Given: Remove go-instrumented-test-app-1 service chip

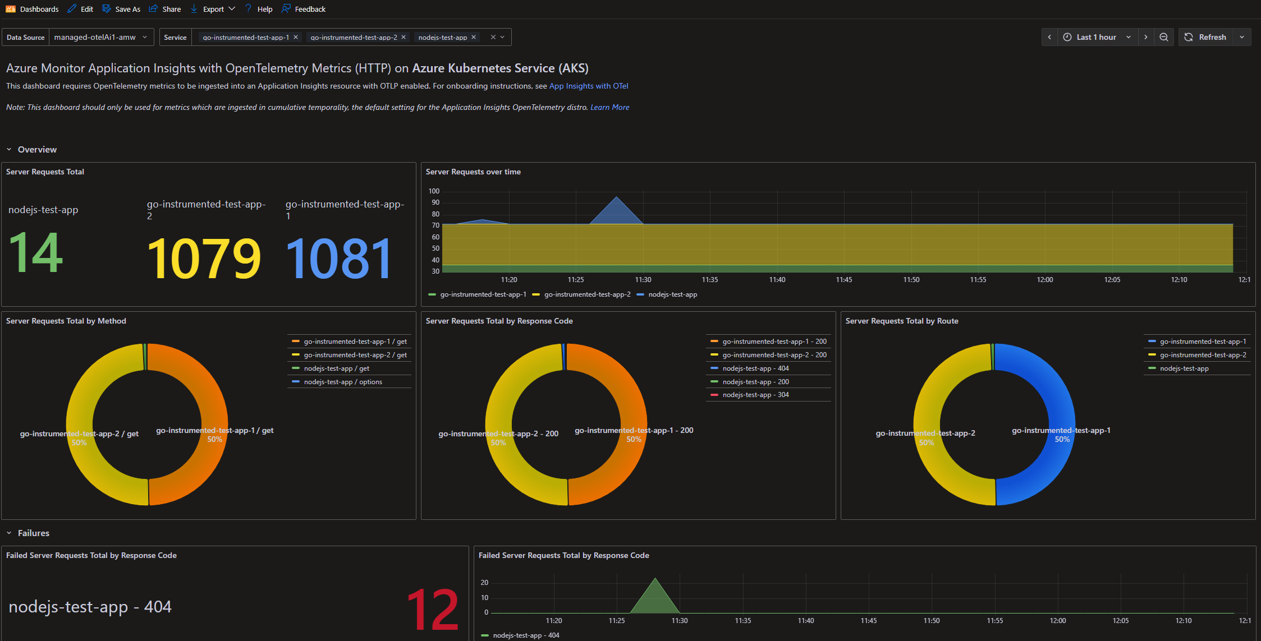Looking at the screenshot, I should [296, 37].
